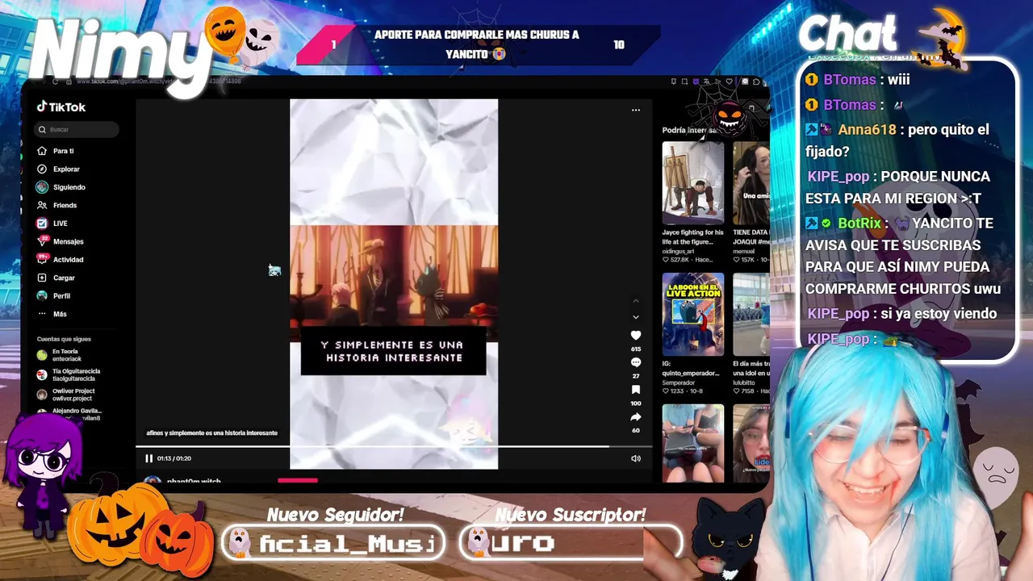Click the Nuevo Seguidor name box

coord(333,543)
